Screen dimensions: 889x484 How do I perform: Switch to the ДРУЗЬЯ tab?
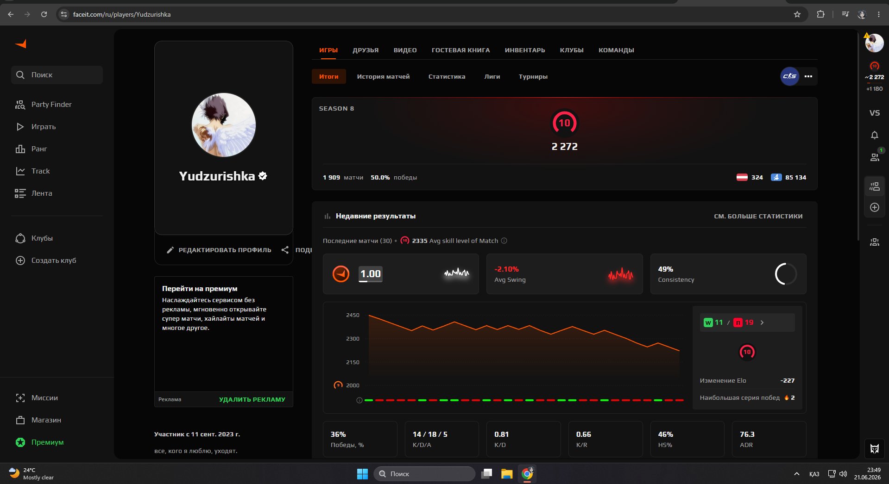click(x=366, y=50)
